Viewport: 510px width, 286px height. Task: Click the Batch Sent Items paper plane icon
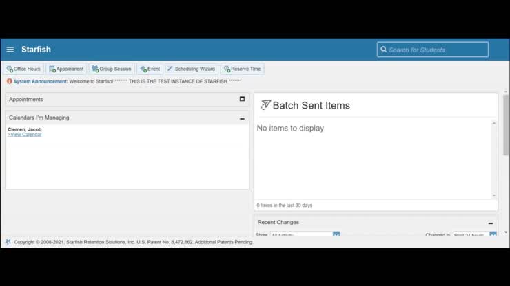pyautogui.click(x=266, y=105)
